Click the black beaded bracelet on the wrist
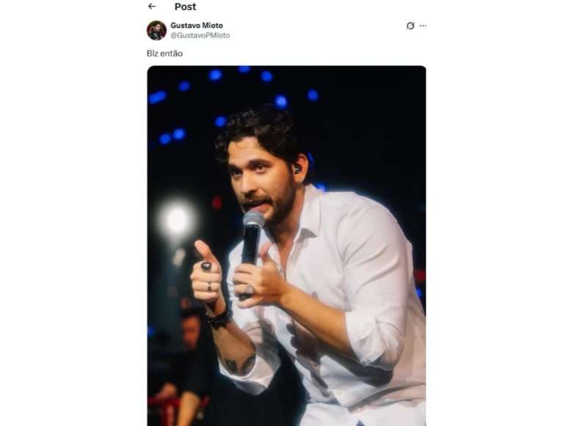 point(219,318)
